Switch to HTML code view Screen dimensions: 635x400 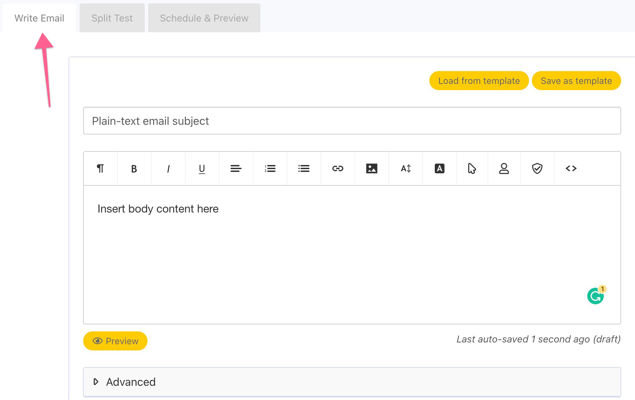coord(571,168)
